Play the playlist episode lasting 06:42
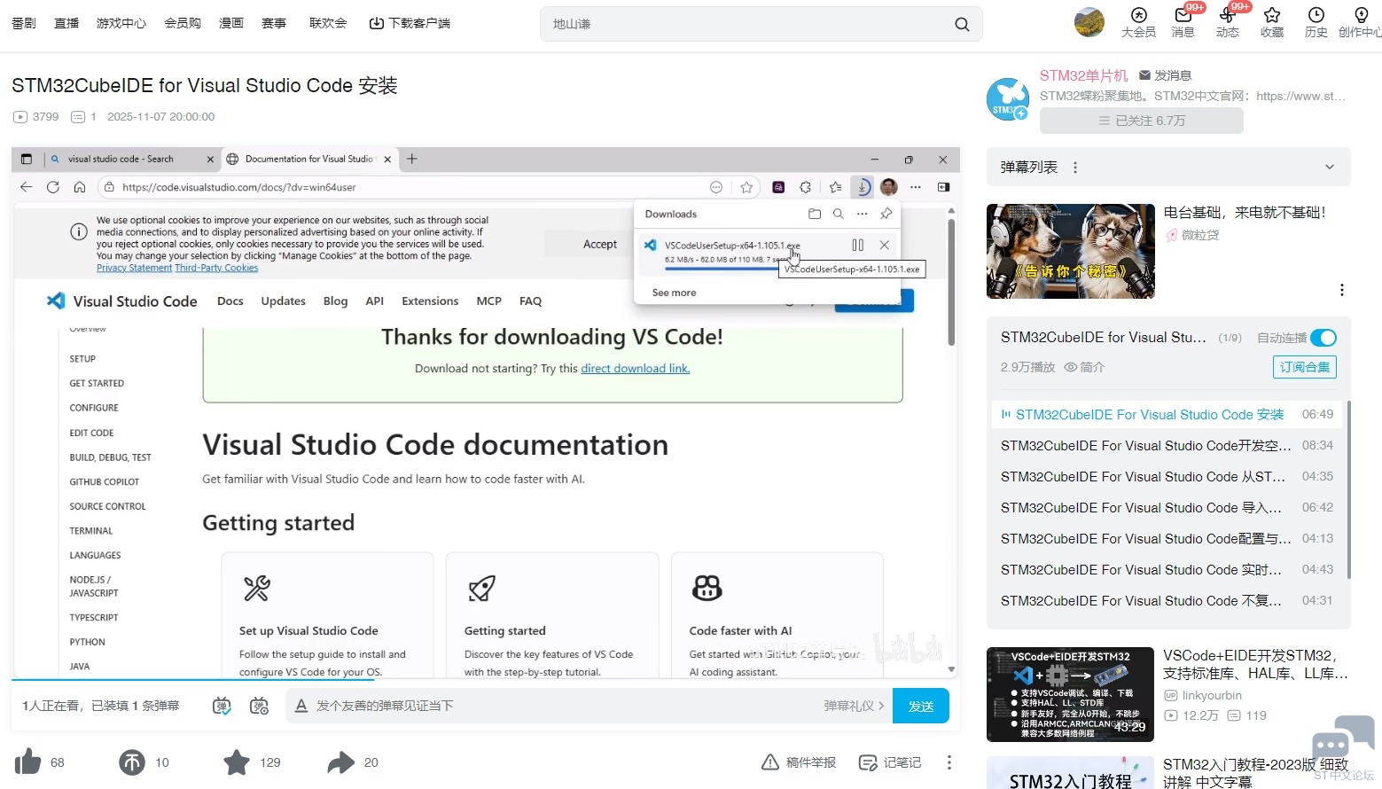 tap(1167, 507)
